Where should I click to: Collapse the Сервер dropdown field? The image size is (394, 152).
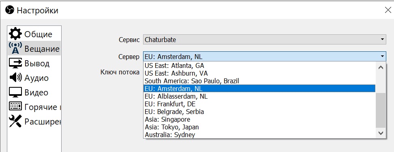click(265, 57)
